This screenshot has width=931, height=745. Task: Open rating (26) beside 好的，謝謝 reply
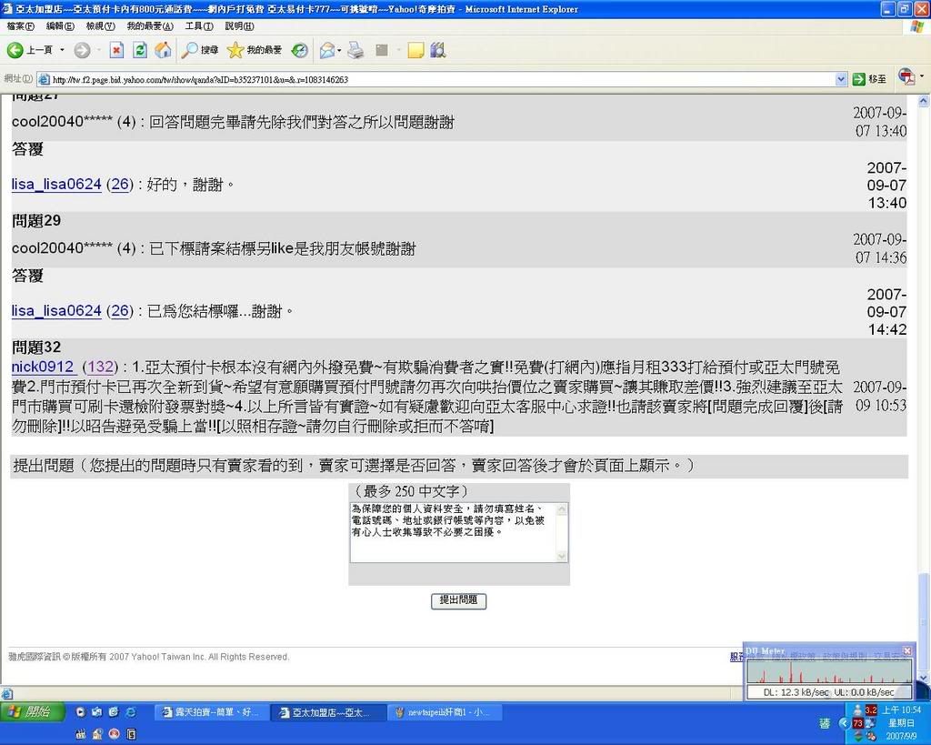(x=120, y=185)
